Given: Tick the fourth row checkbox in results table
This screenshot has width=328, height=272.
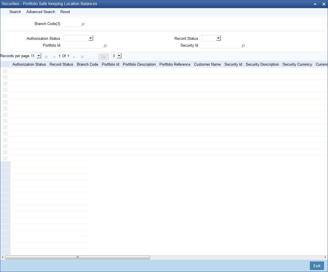Looking at the screenshot, I should 5,90.
